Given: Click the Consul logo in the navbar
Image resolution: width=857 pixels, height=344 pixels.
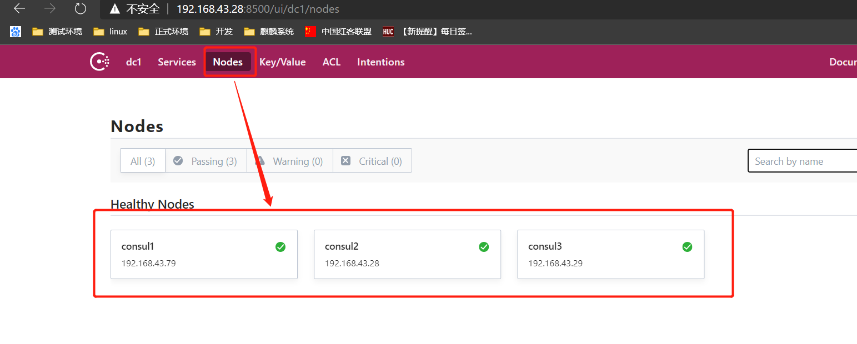Looking at the screenshot, I should coord(99,62).
